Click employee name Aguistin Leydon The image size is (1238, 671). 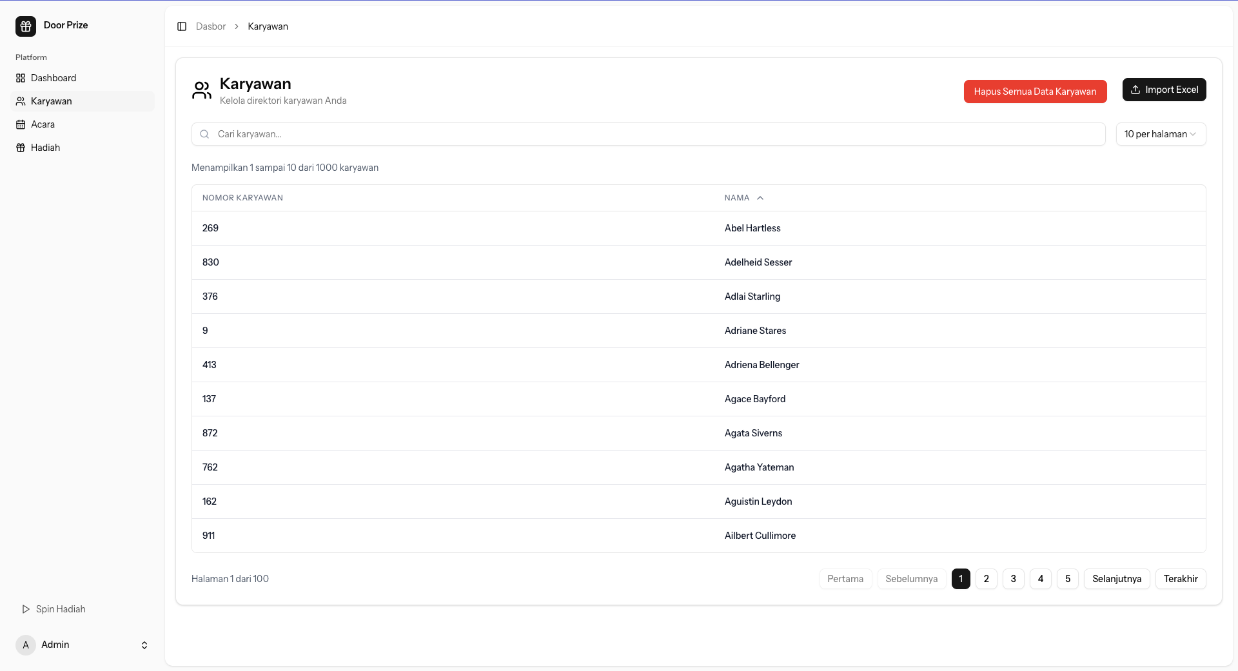tap(758, 501)
